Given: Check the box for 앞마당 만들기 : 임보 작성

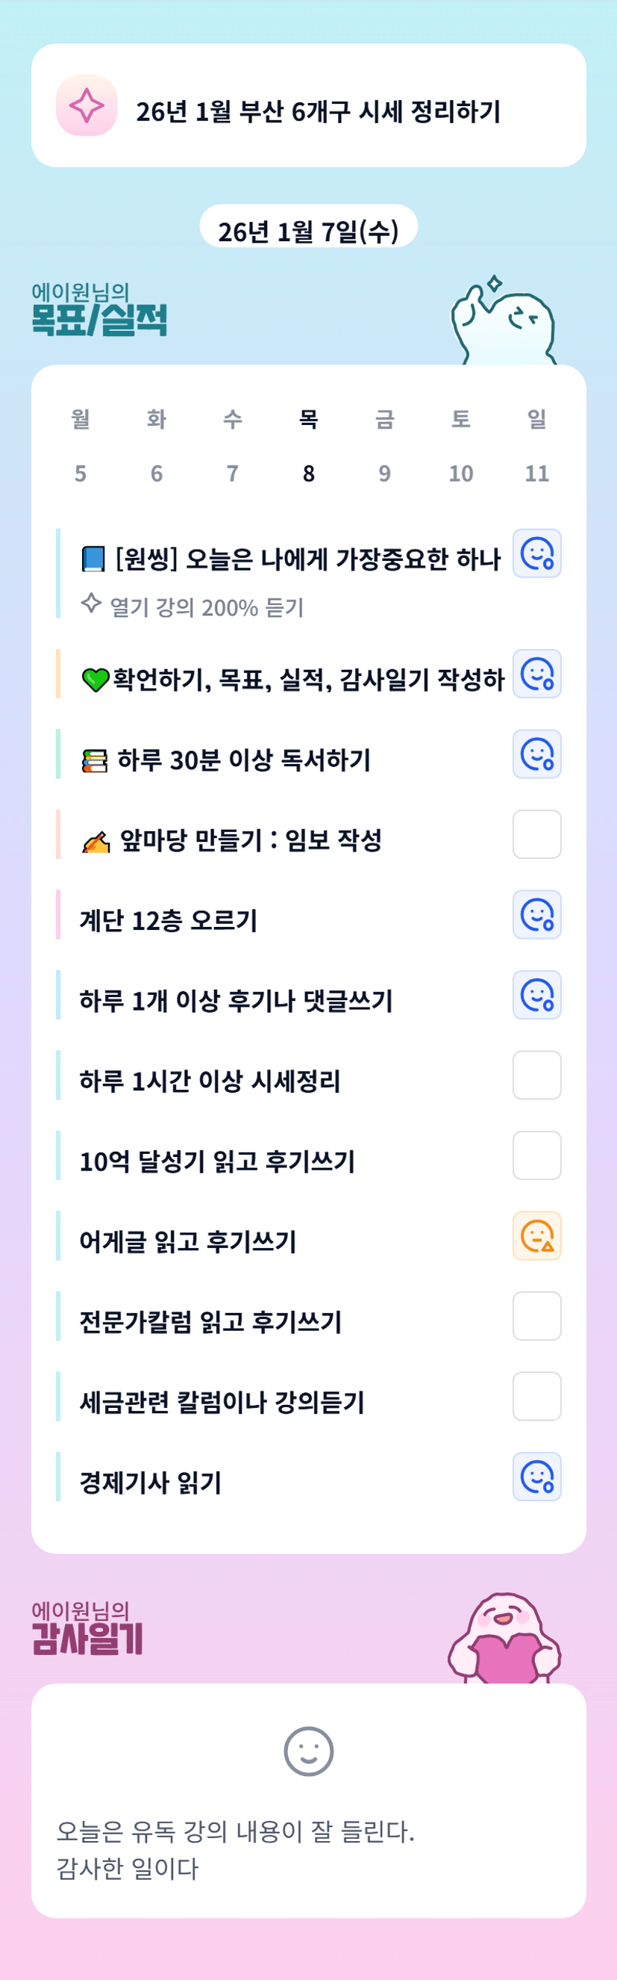Looking at the screenshot, I should [536, 834].
